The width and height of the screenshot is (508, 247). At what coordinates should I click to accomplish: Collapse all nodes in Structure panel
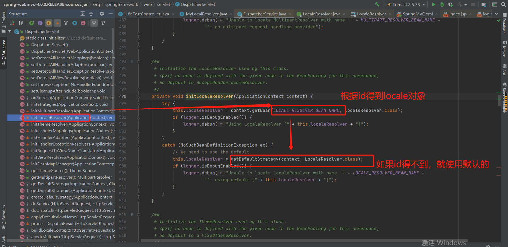click(x=91, y=14)
